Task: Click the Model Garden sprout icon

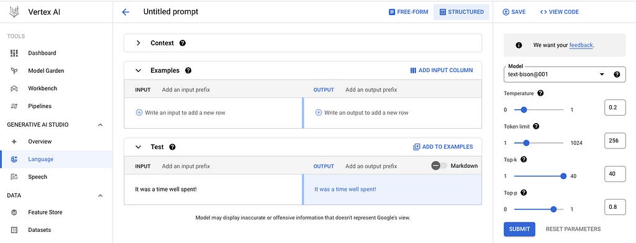Action: (x=14, y=71)
